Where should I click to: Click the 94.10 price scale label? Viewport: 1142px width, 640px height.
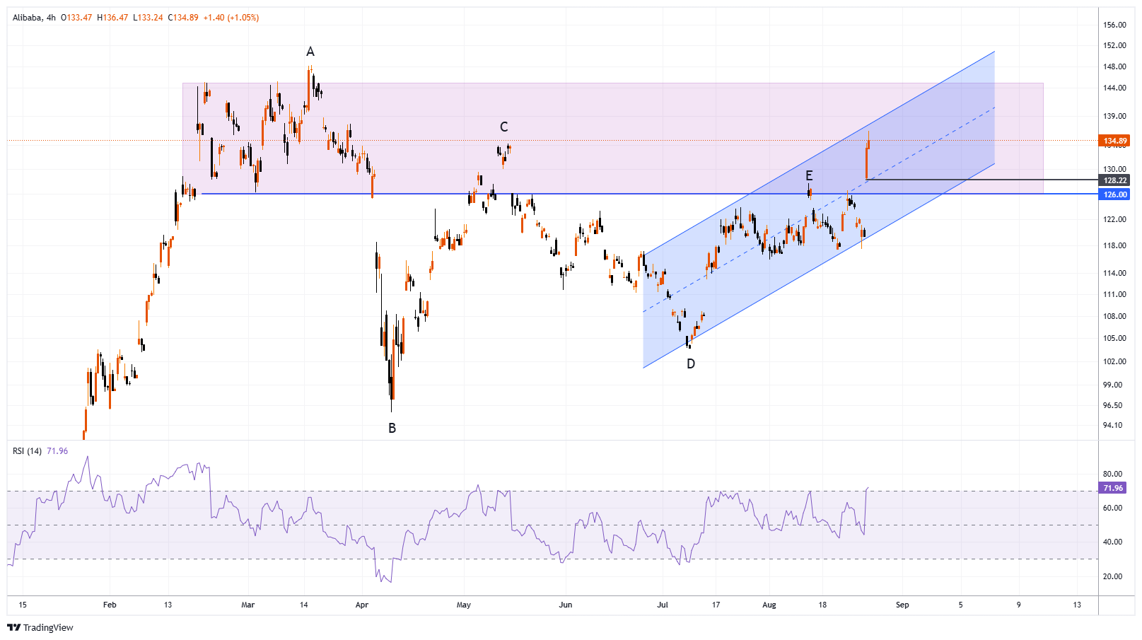[1113, 425]
